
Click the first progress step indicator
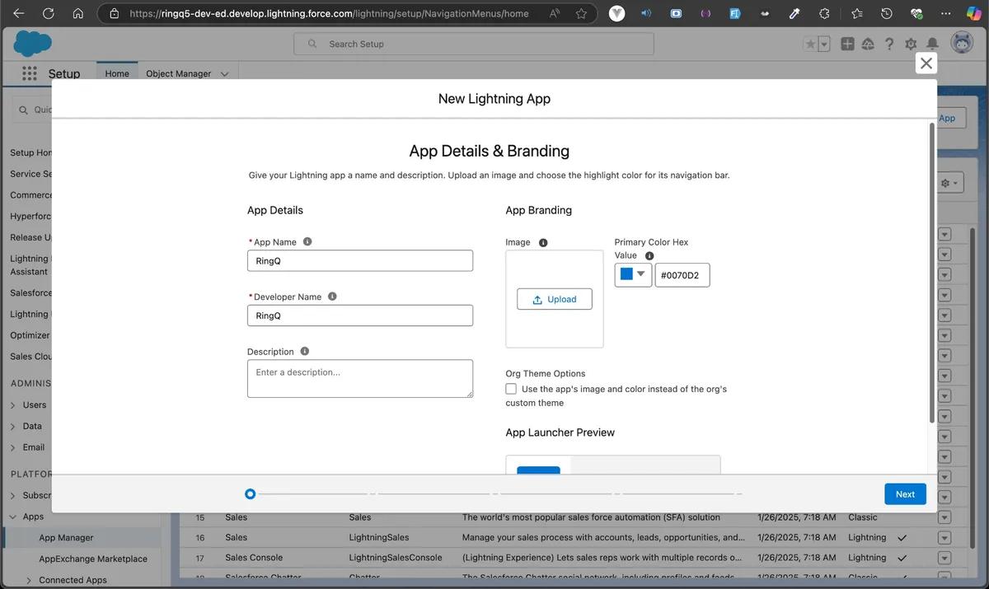[251, 494]
